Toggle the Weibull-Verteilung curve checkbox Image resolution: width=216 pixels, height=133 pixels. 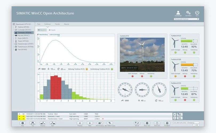[x=38, y=35]
